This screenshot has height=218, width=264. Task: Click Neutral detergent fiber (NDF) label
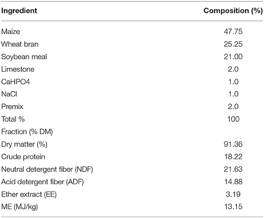(47, 170)
